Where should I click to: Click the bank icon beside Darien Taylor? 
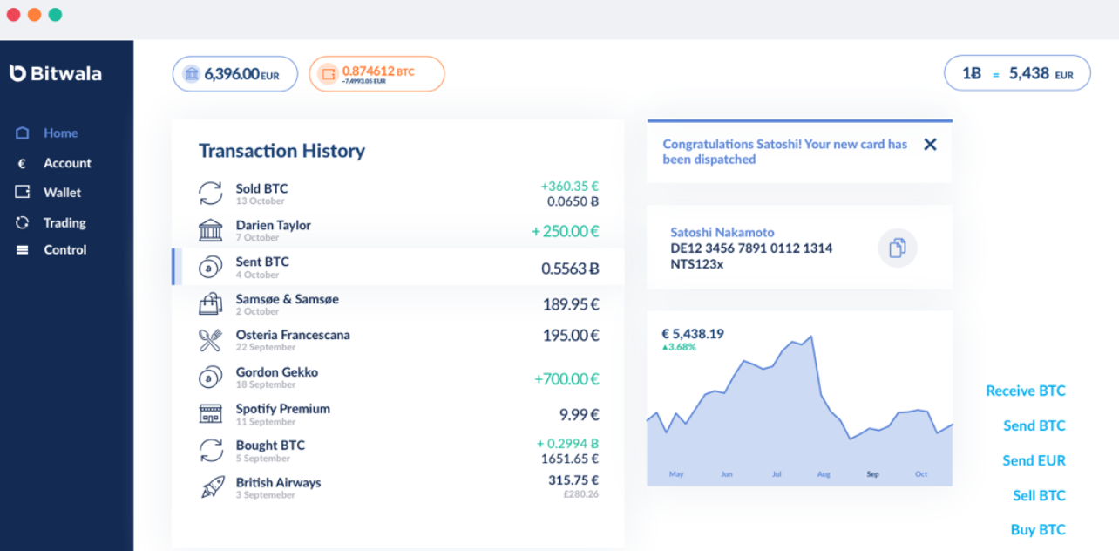click(x=211, y=230)
